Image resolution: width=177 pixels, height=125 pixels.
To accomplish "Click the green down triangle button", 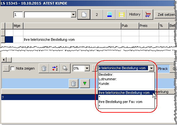I will (x=85, y=84).
